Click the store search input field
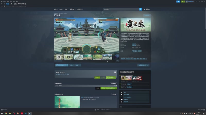 pos(121,9)
